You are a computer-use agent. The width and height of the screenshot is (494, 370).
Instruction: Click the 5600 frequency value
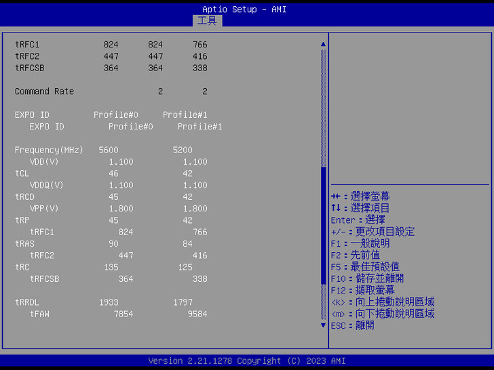point(109,150)
